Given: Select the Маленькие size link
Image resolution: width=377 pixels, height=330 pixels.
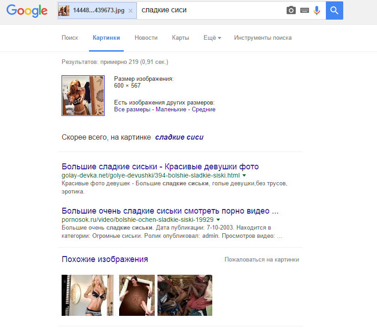Looking at the screenshot, I should tap(171, 110).
